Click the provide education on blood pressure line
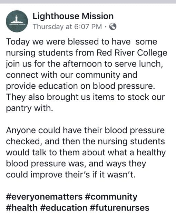The image size is (176, 216). tap(80, 86)
